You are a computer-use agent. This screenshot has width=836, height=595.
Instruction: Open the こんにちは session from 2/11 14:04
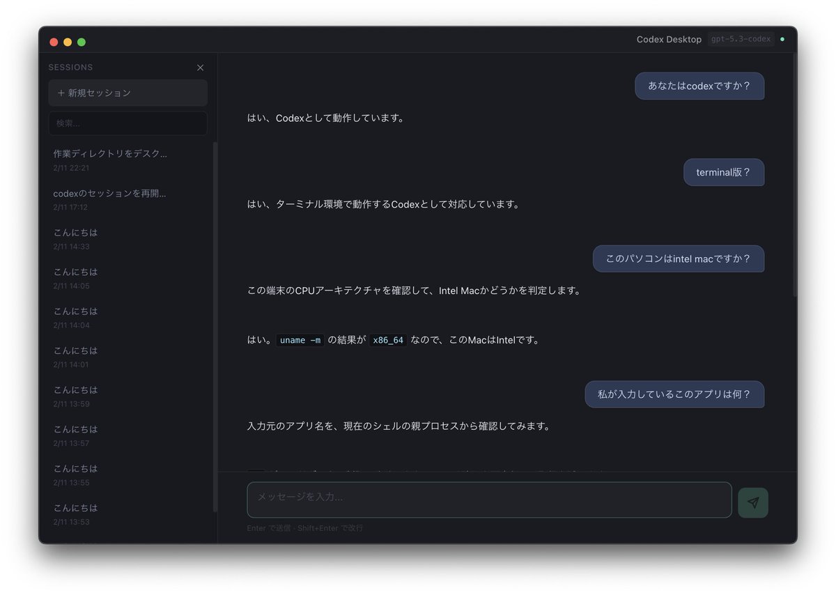[x=128, y=317]
